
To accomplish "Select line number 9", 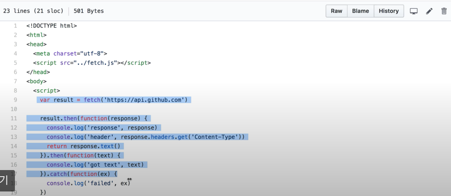I will (15, 100).
